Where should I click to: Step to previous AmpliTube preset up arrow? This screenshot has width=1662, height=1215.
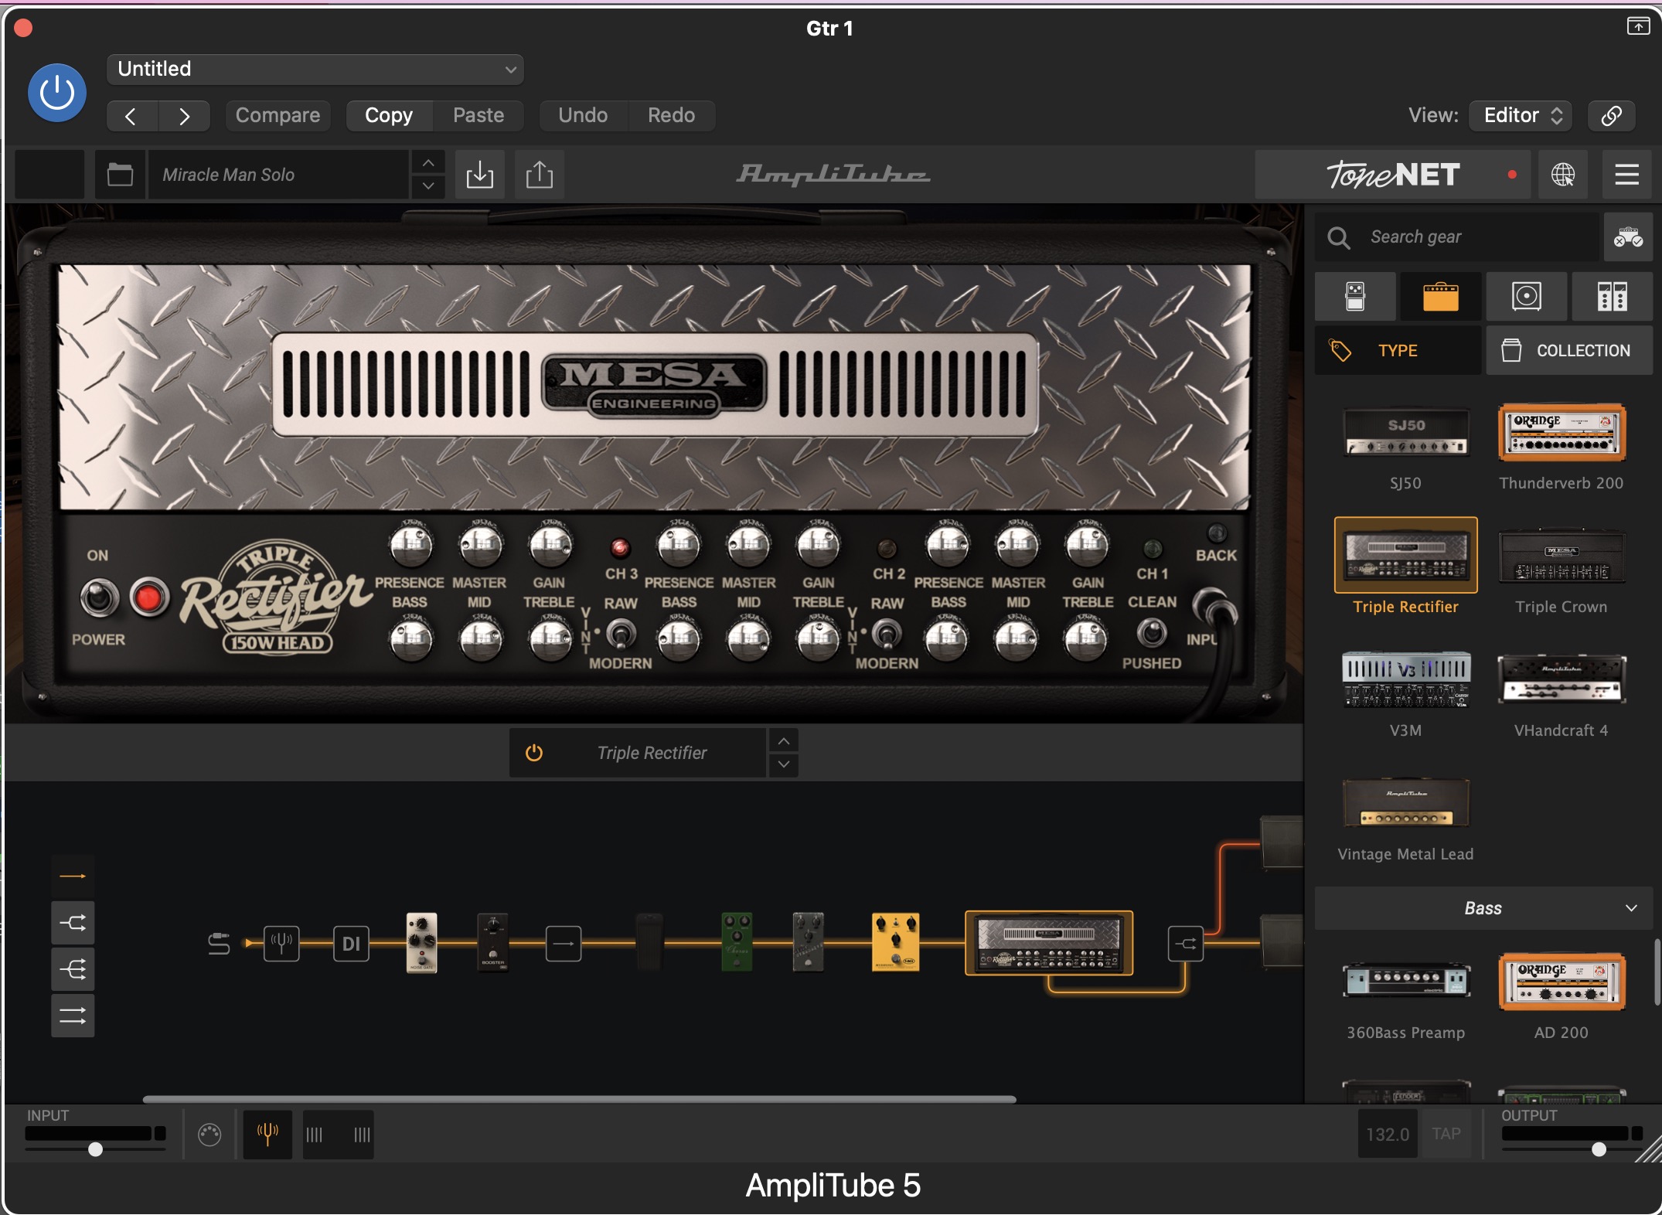(x=428, y=163)
